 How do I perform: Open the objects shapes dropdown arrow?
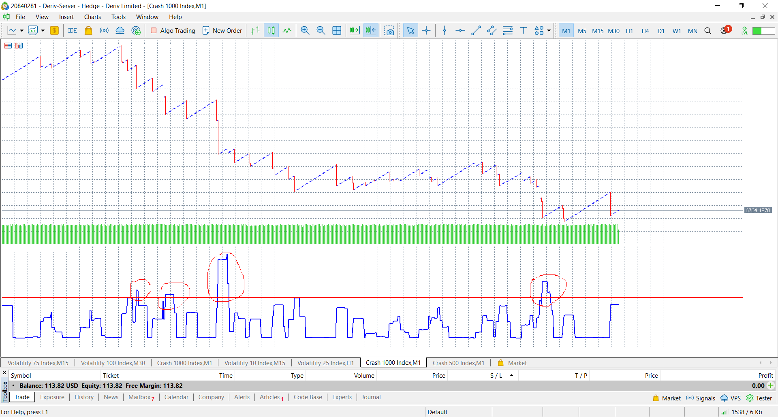[549, 31]
